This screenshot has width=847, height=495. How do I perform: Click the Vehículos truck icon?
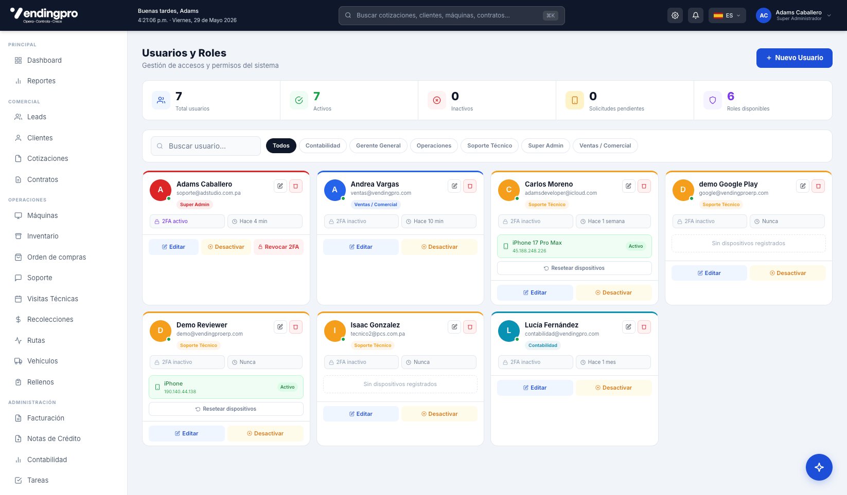[18, 361]
